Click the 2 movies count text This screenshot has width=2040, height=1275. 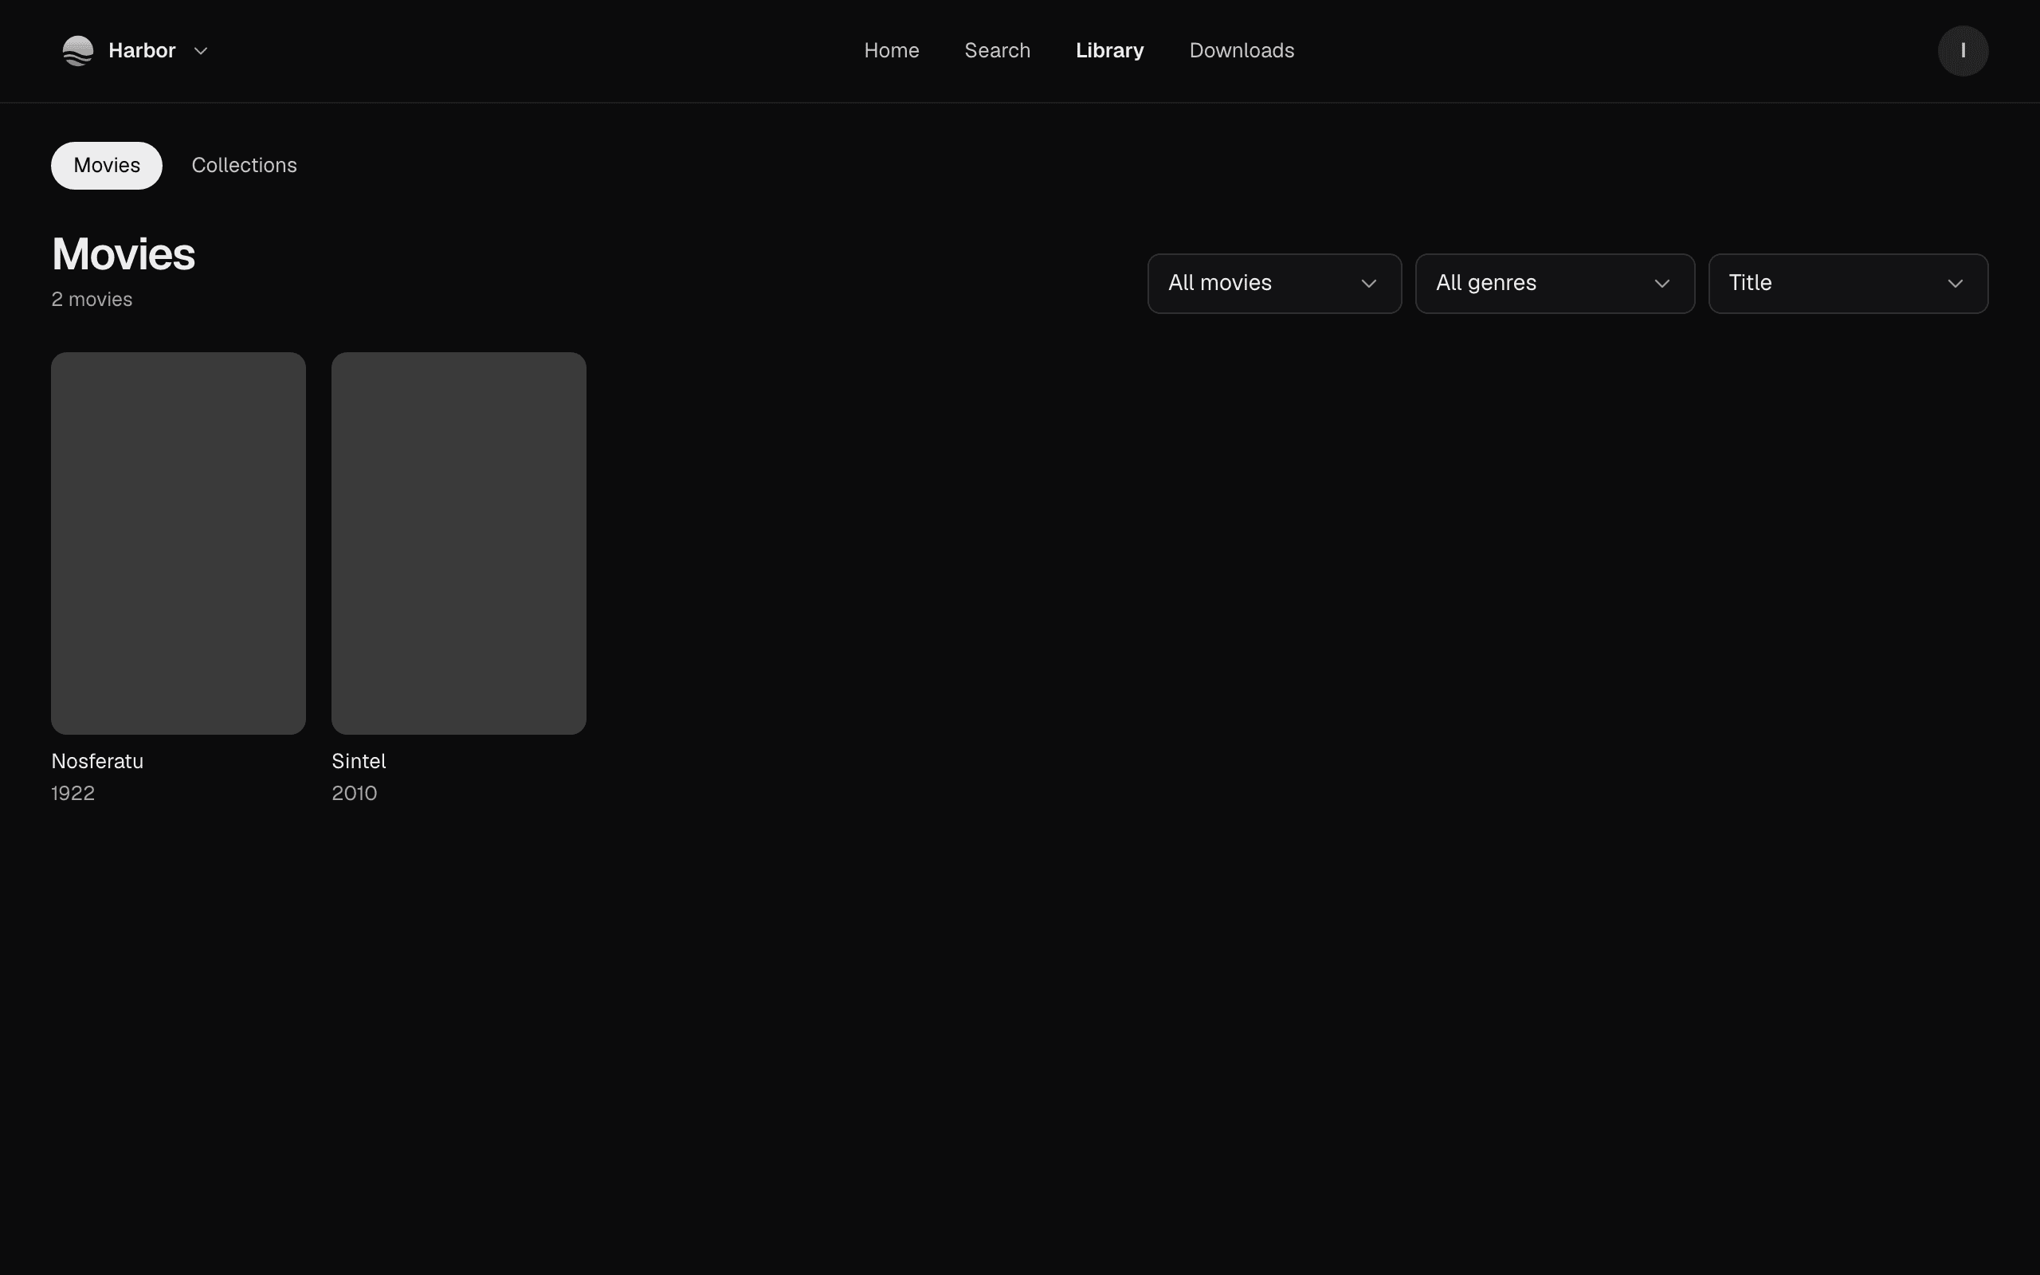[92, 300]
